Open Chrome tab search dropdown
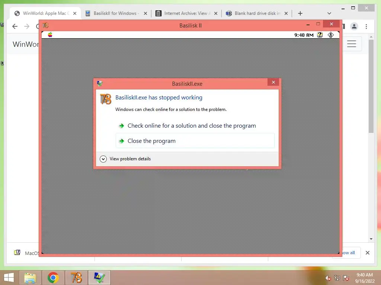The width and height of the screenshot is (381, 285). [329, 13]
